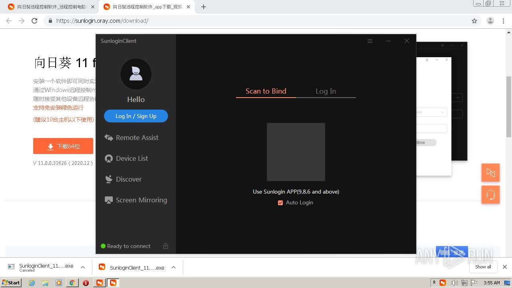
Task: Reload the page in Chrome
Action: pos(34,21)
